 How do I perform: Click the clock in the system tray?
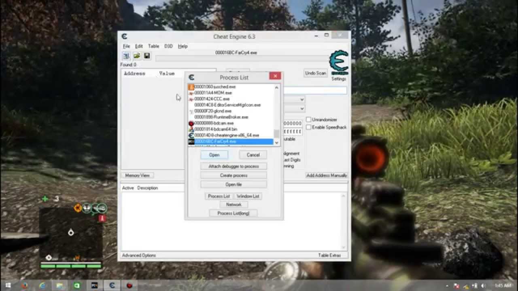pyautogui.click(x=503, y=285)
